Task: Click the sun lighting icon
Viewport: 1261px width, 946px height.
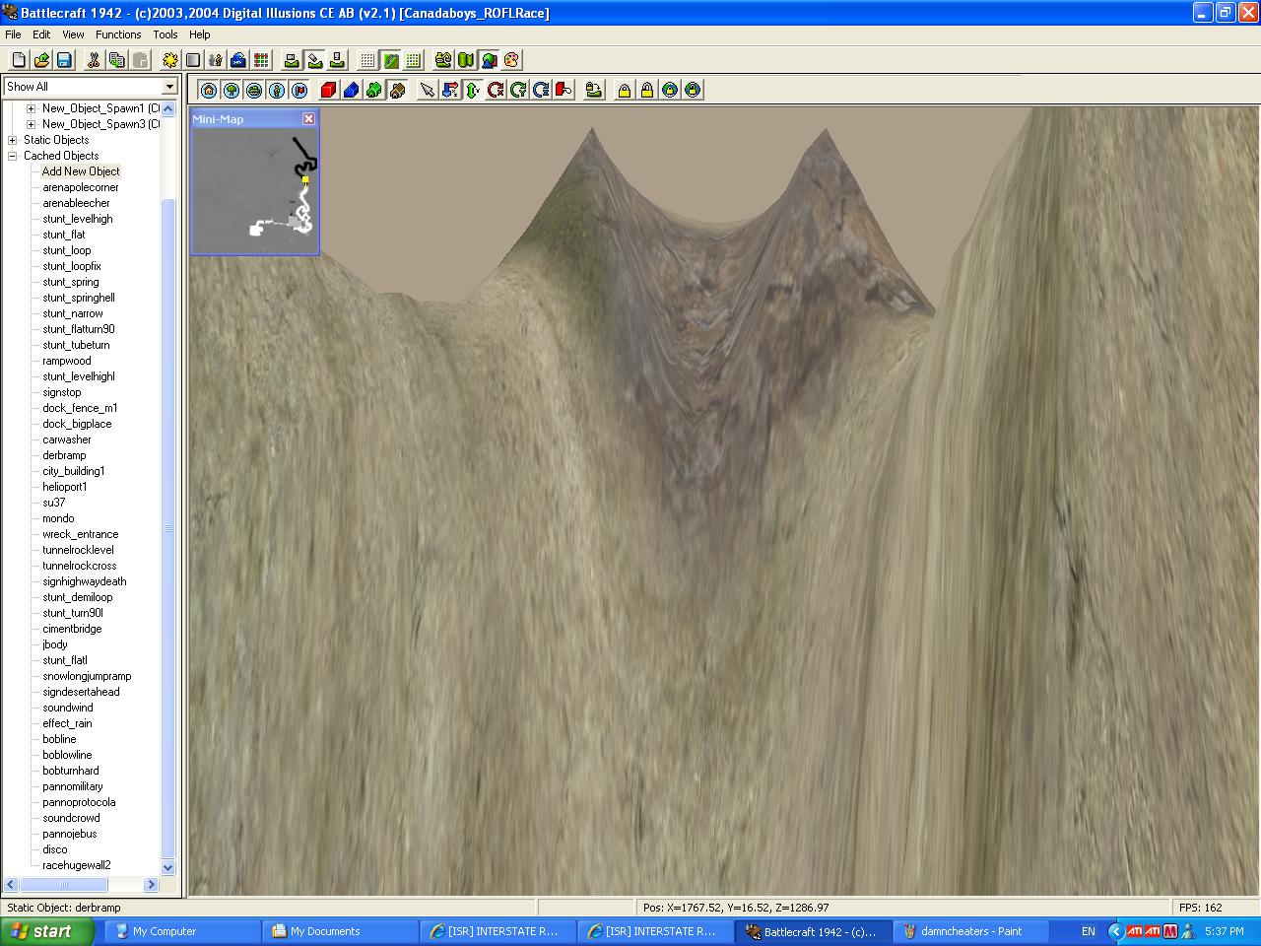Action: point(170,60)
